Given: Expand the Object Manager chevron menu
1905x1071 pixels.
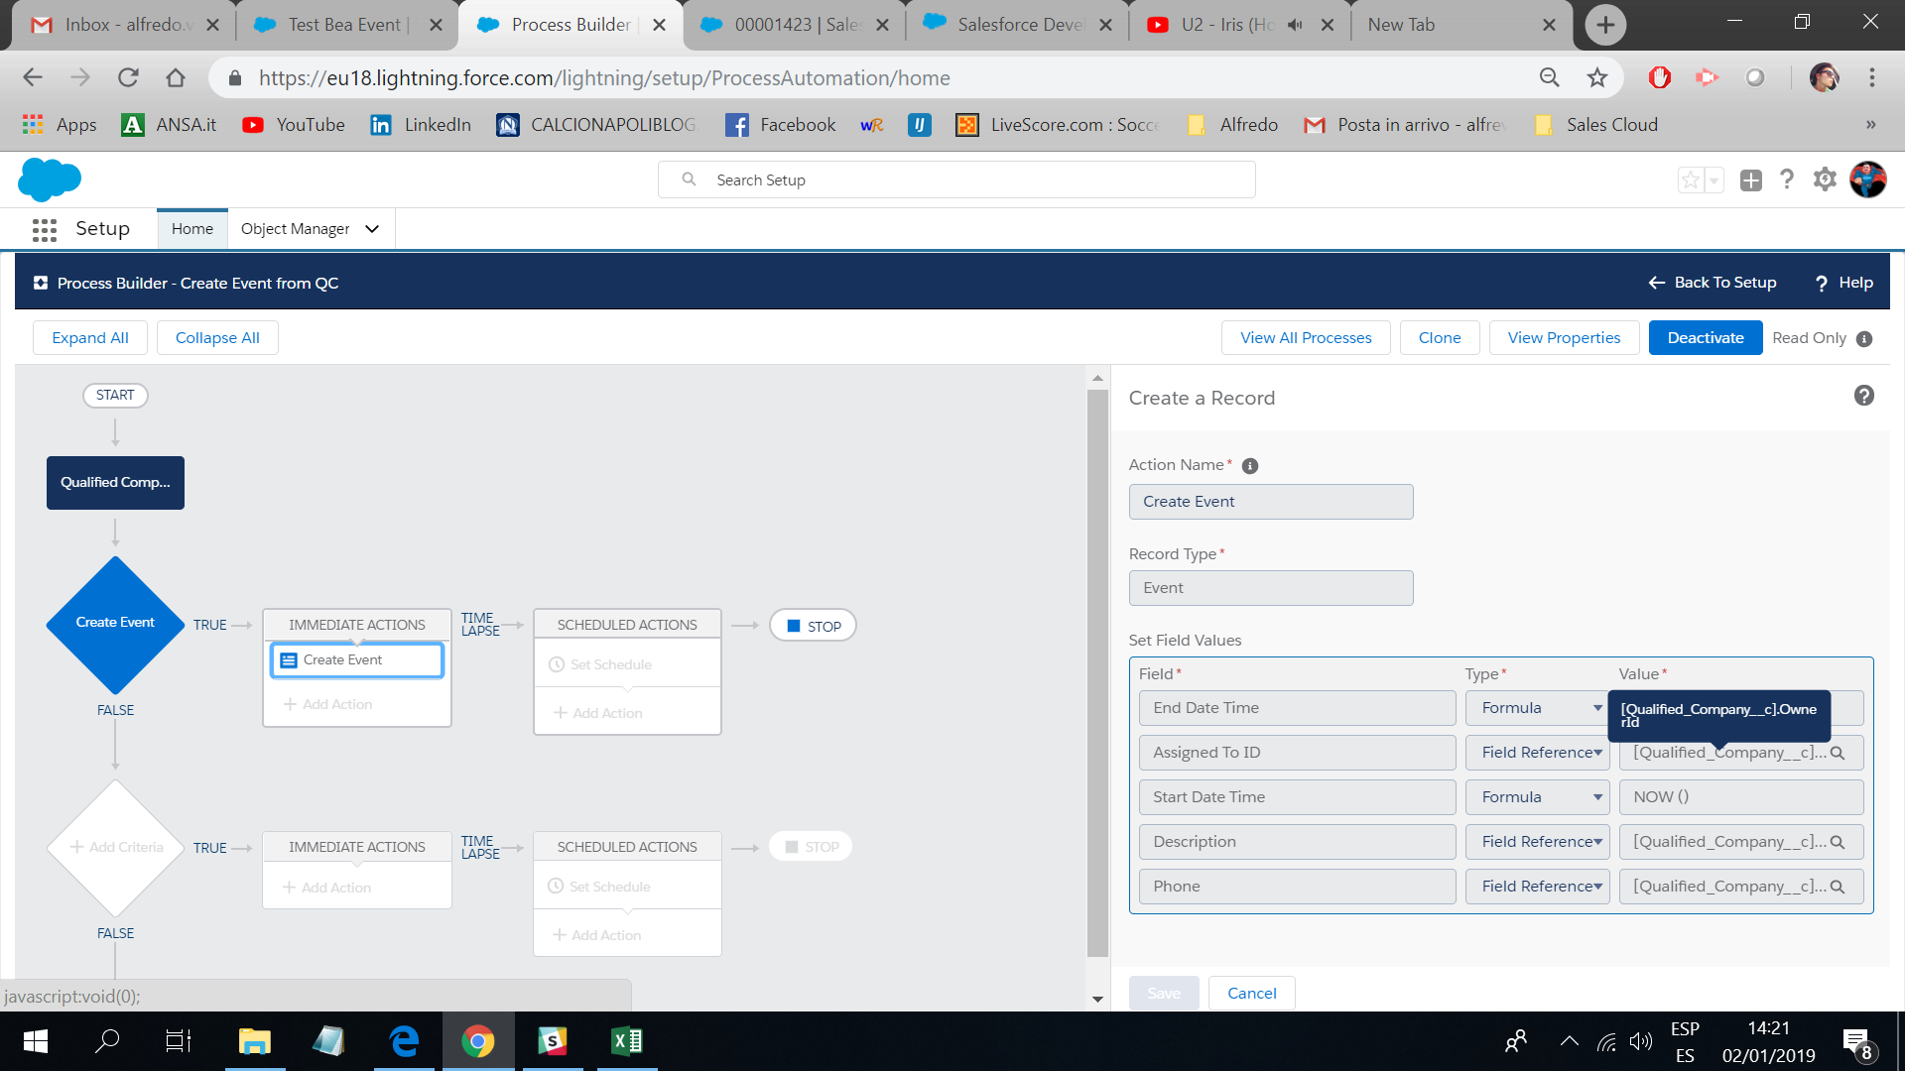Looking at the screenshot, I should point(372,229).
